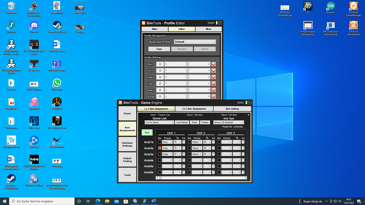Open Discord desktop icon

(x=34, y=27)
